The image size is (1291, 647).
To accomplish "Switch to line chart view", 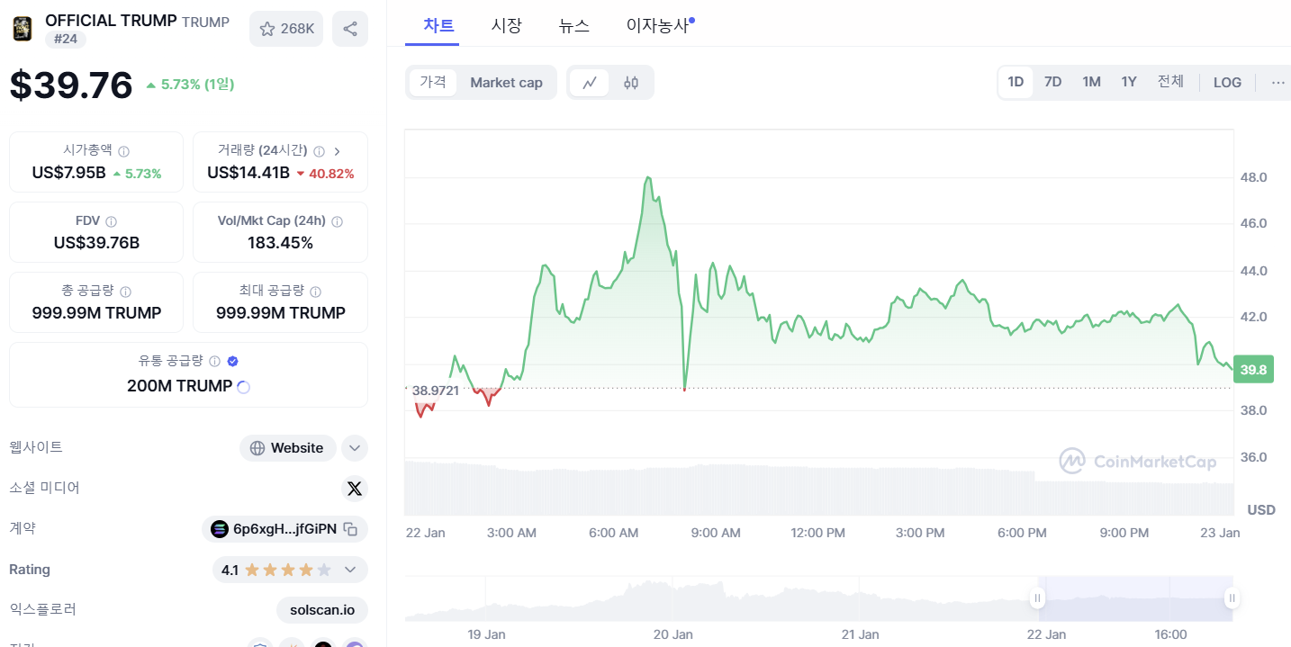I will point(590,83).
